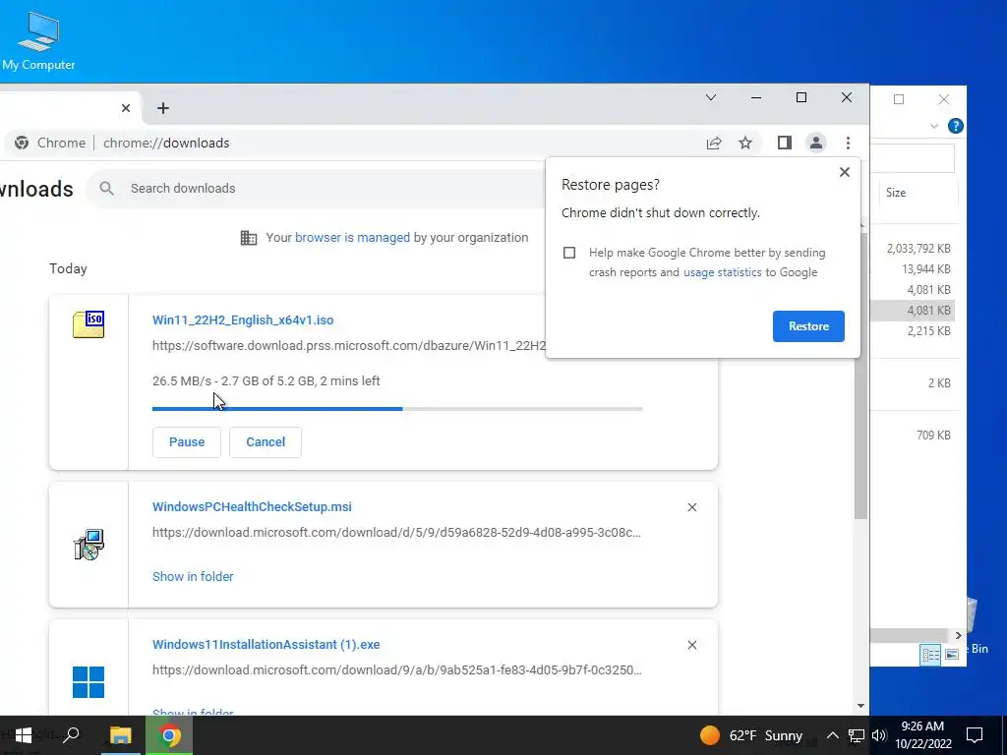Open the weather widget 62°F Sunny
The height and width of the screenshot is (755, 1007).
[x=750, y=735]
